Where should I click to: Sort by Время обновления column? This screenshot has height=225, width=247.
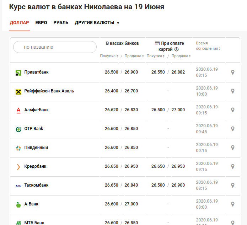[x=208, y=46]
